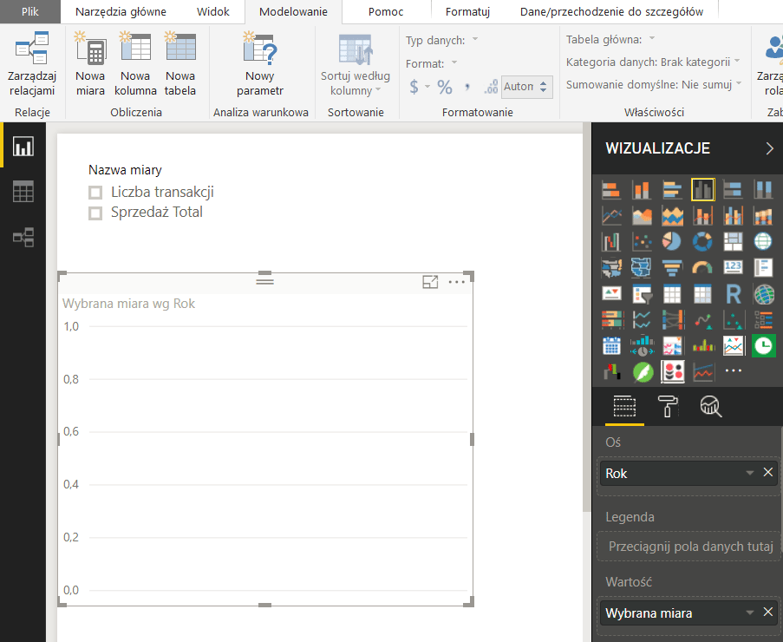
Task: Choose the donut chart visualization
Action: pos(702,240)
